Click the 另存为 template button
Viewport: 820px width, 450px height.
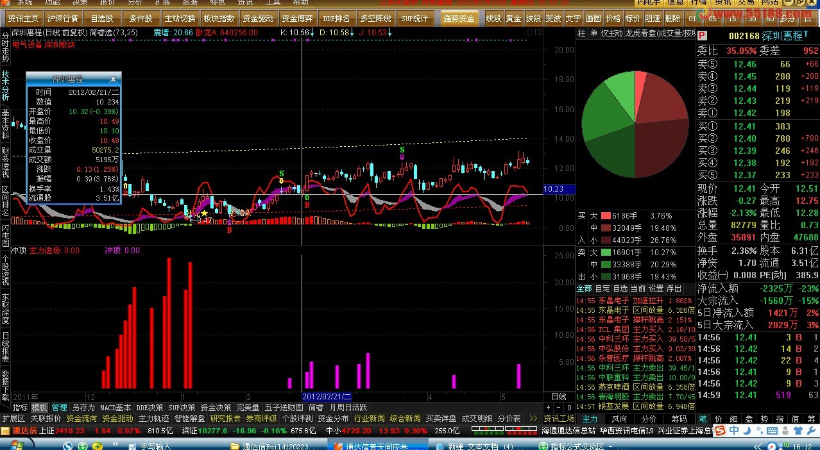(x=83, y=407)
